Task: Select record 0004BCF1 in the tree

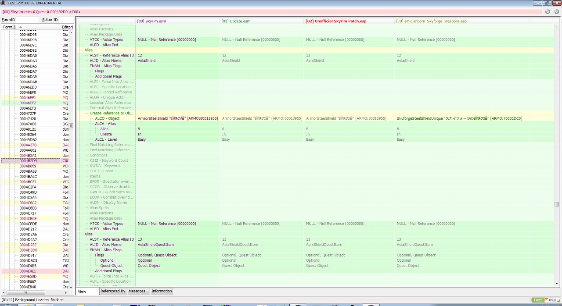Action: coord(28,182)
